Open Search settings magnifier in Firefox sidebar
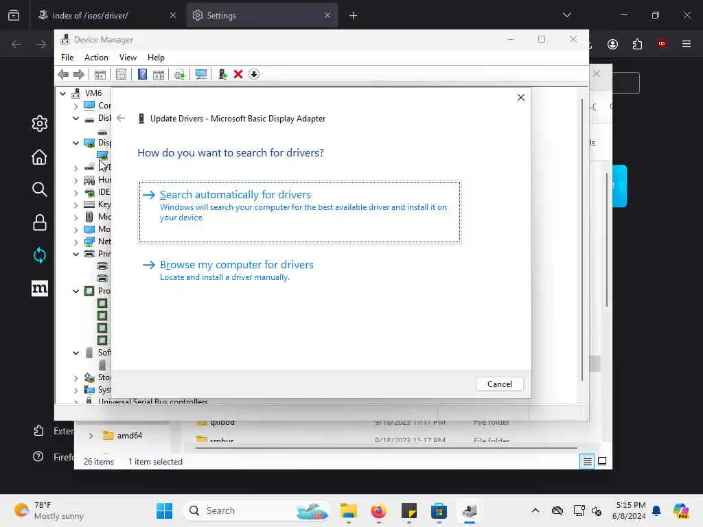This screenshot has width=703, height=527. click(39, 189)
